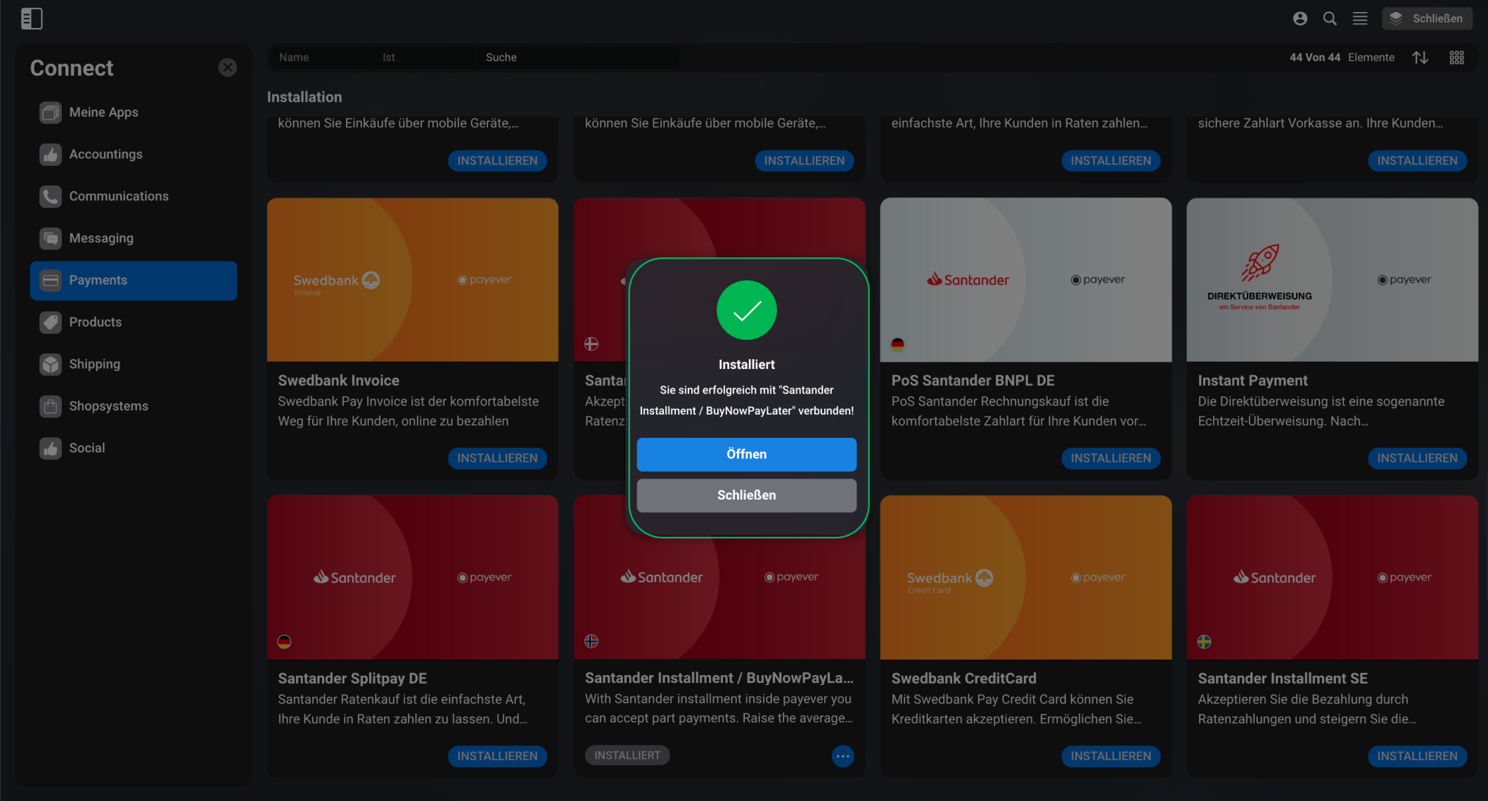This screenshot has height=801, width=1488.
Task: Open the Santander Splitpay DE thumbnail
Action: [413, 578]
